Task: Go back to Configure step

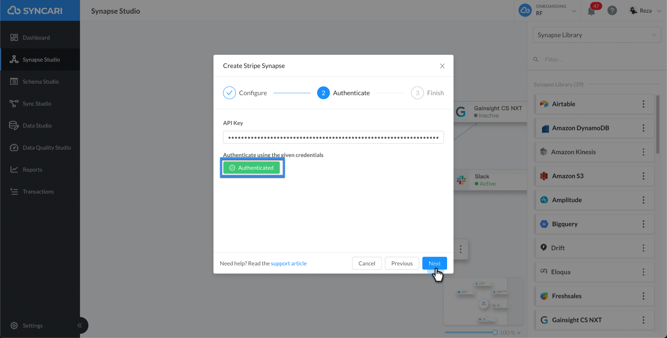Action: point(245,93)
